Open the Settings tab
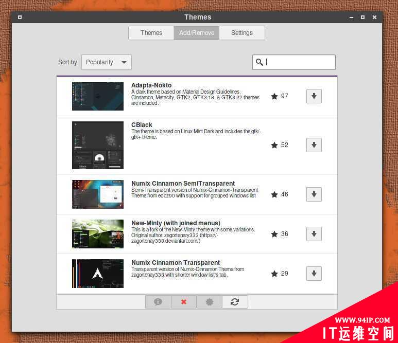398x343 pixels. (x=242, y=33)
